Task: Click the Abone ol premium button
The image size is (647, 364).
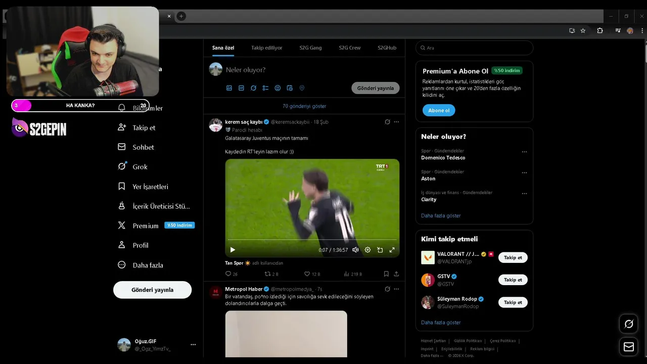Action: click(x=439, y=110)
